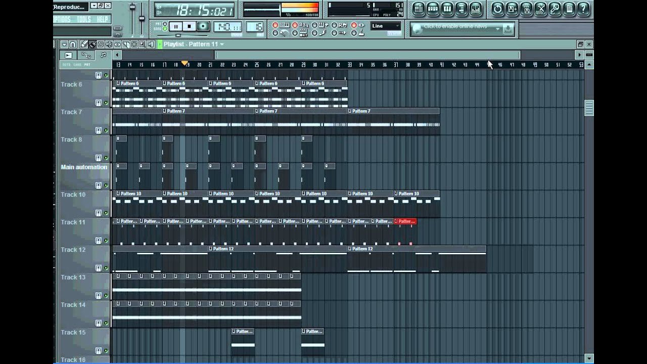Open the TOOLS menu
The width and height of the screenshot is (647, 364).
(x=84, y=19)
